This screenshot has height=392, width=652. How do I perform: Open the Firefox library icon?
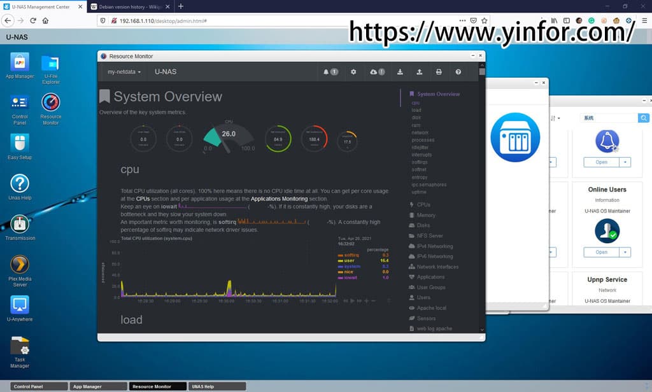[555, 20]
